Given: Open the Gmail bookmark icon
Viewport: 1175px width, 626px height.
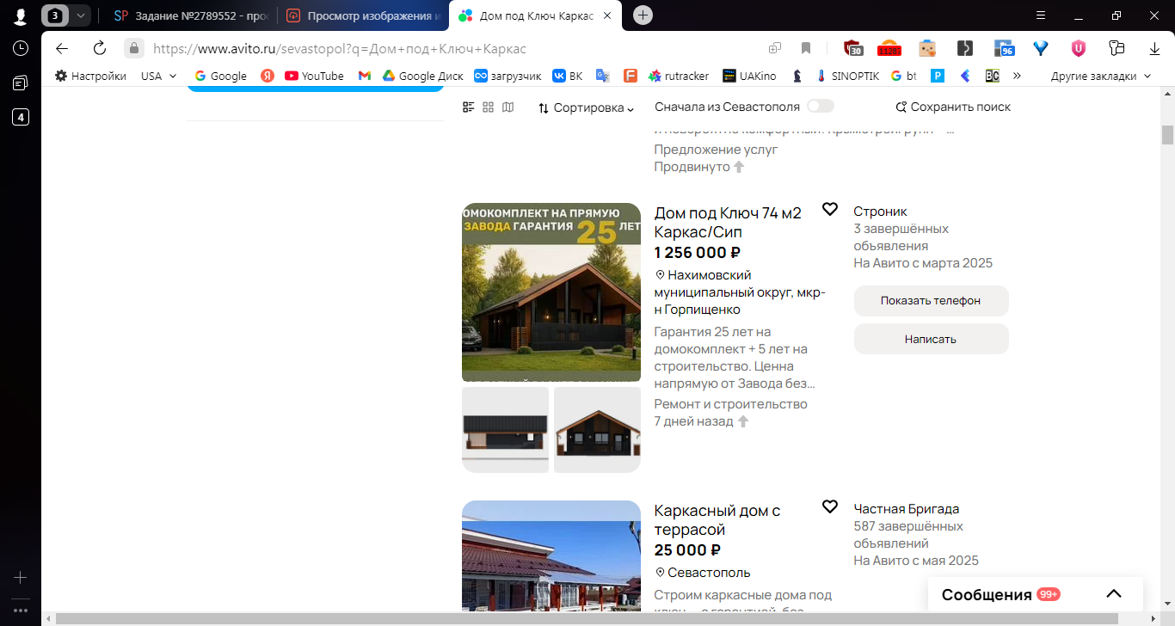Looking at the screenshot, I should coord(365,76).
